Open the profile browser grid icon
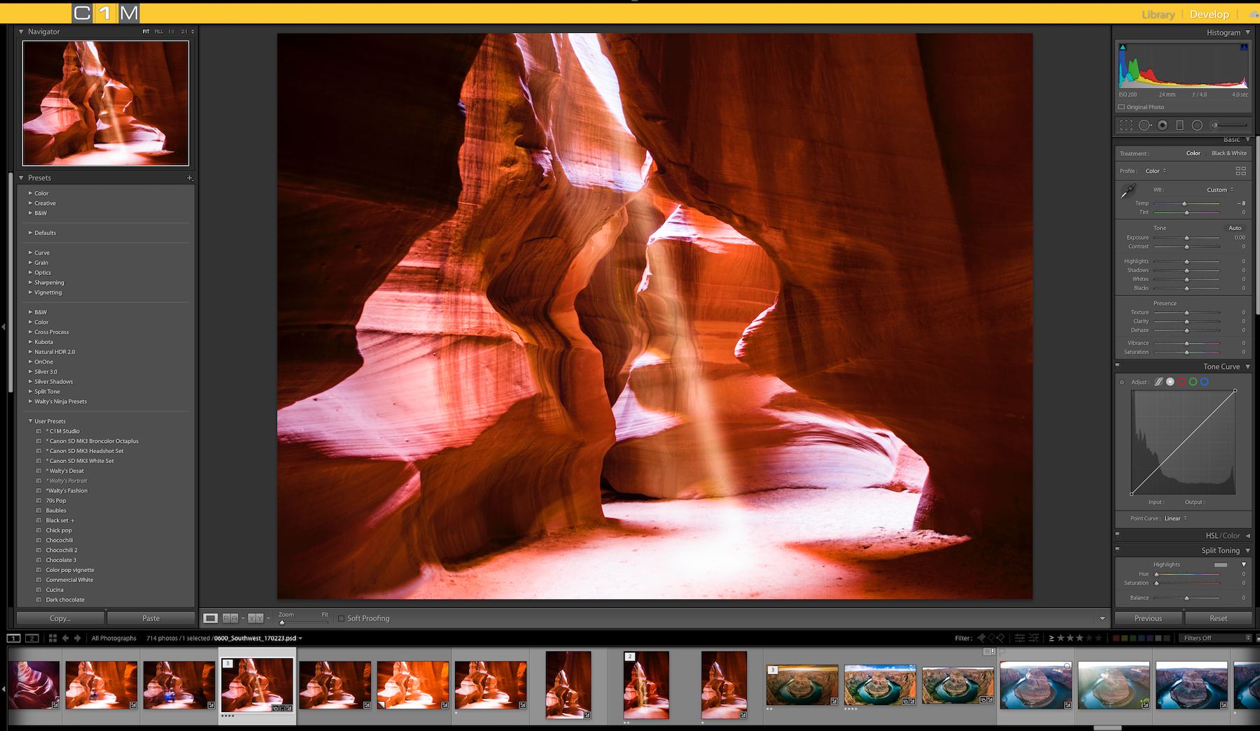This screenshot has width=1260, height=731. [1240, 171]
